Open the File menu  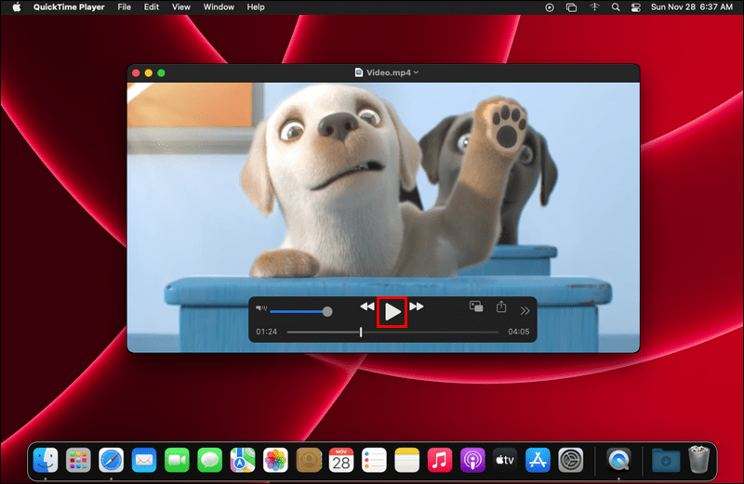click(x=125, y=7)
